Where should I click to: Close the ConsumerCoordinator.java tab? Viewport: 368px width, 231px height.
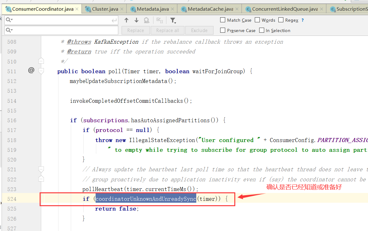[x=77, y=9]
